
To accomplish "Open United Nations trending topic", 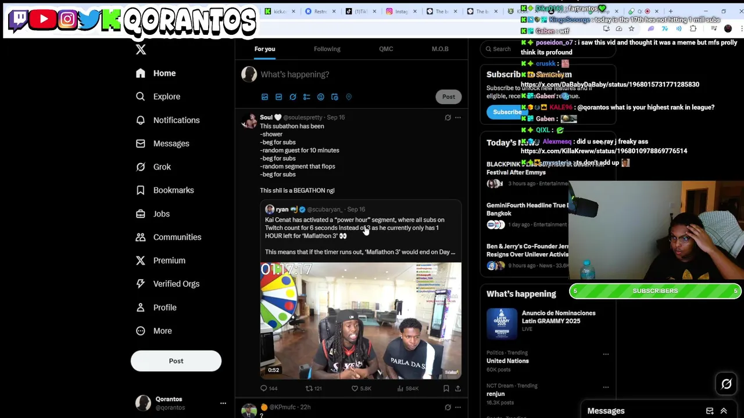I will click(x=507, y=361).
